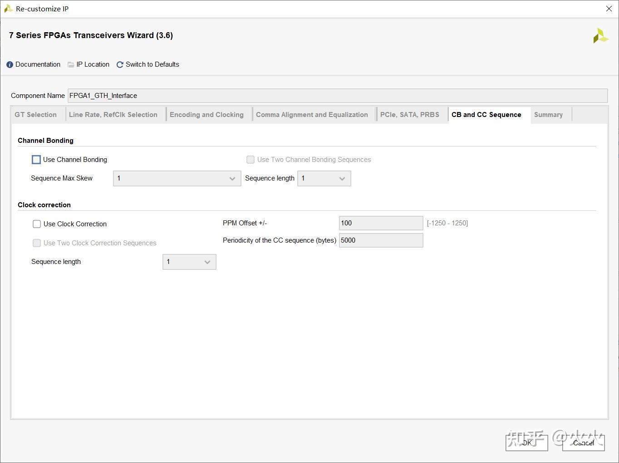Expand Channel Bonding Sequence length dropdown
This screenshot has width=619, height=463.
click(x=324, y=178)
